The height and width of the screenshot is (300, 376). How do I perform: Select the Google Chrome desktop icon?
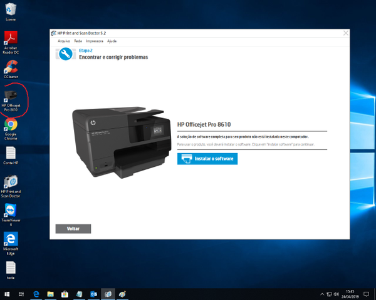pyautogui.click(x=11, y=129)
